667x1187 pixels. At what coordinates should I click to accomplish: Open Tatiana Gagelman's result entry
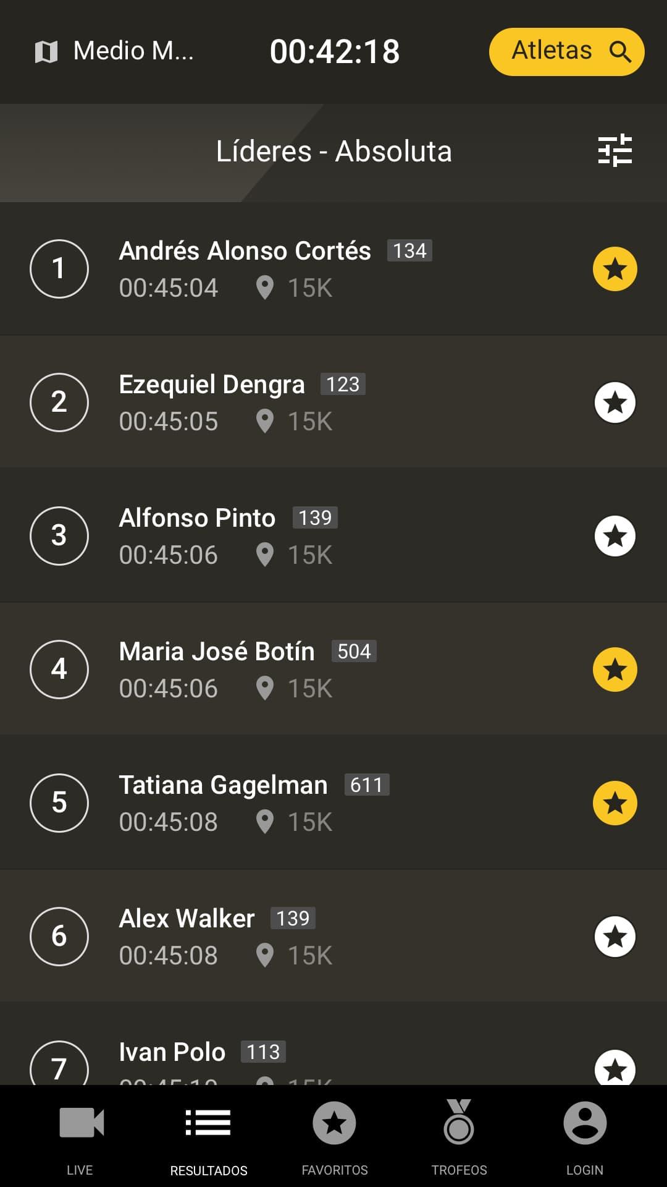coord(333,803)
